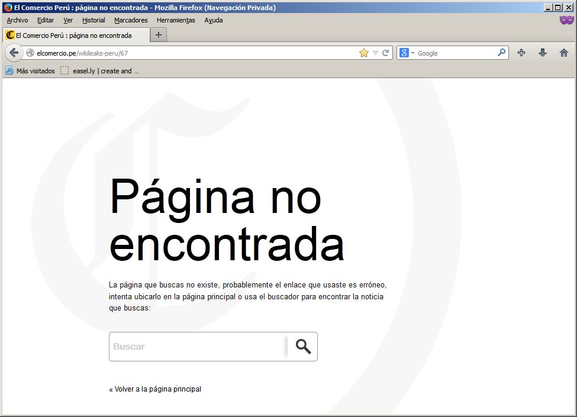Select the El Comercio Perú tab

[x=76, y=35]
